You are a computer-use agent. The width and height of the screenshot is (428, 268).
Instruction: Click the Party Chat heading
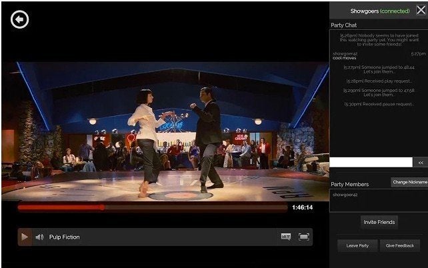click(x=343, y=25)
